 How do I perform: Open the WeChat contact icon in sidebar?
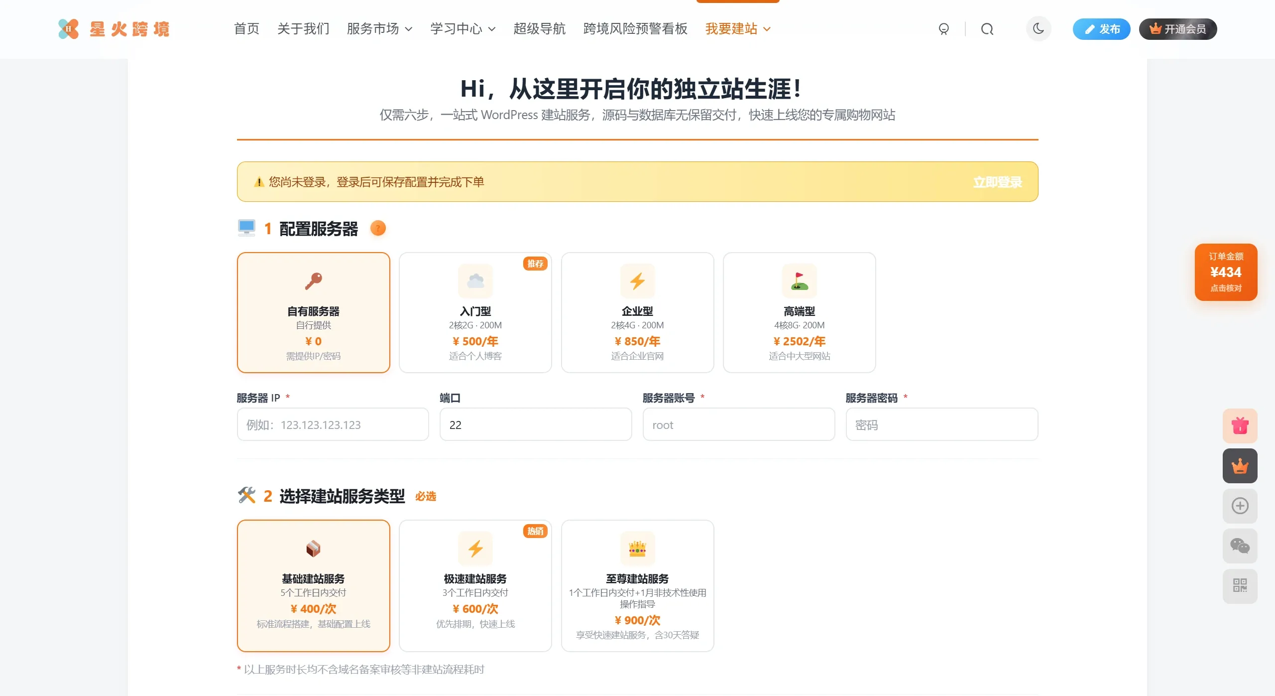pyautogui.click(x=1240, y=546)
